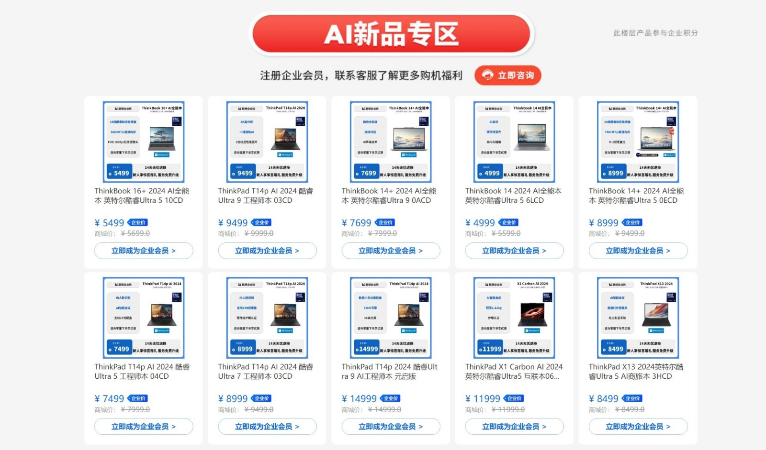
Task: Click 立即成为企业会员 under T14p Ultra 7 03CD
Action: [x=267, y=427]
